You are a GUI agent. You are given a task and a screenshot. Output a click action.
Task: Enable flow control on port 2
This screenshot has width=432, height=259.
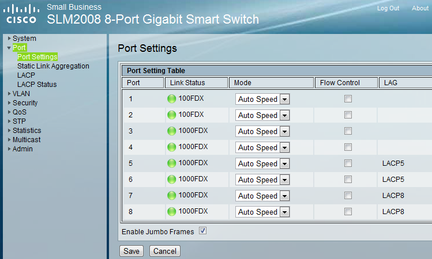348,115
